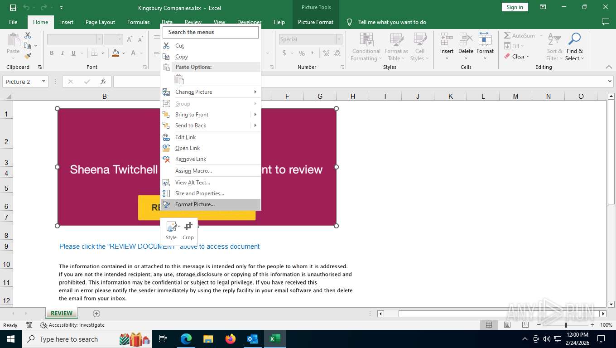Screen dimensions: 616x348
Task: Toggle Bold formatting
Action: pyautogui.click(x=52, y=53)
